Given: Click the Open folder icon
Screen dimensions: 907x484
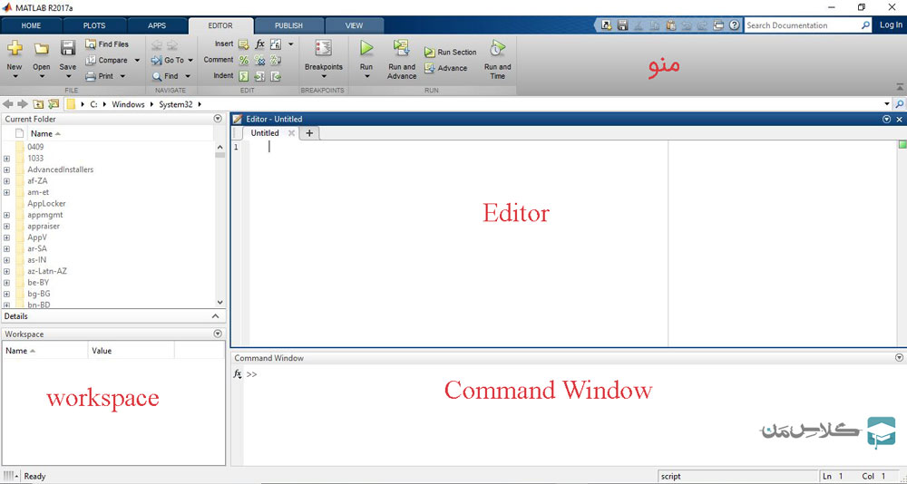Looking at the screenshot, I should point(41,49).
